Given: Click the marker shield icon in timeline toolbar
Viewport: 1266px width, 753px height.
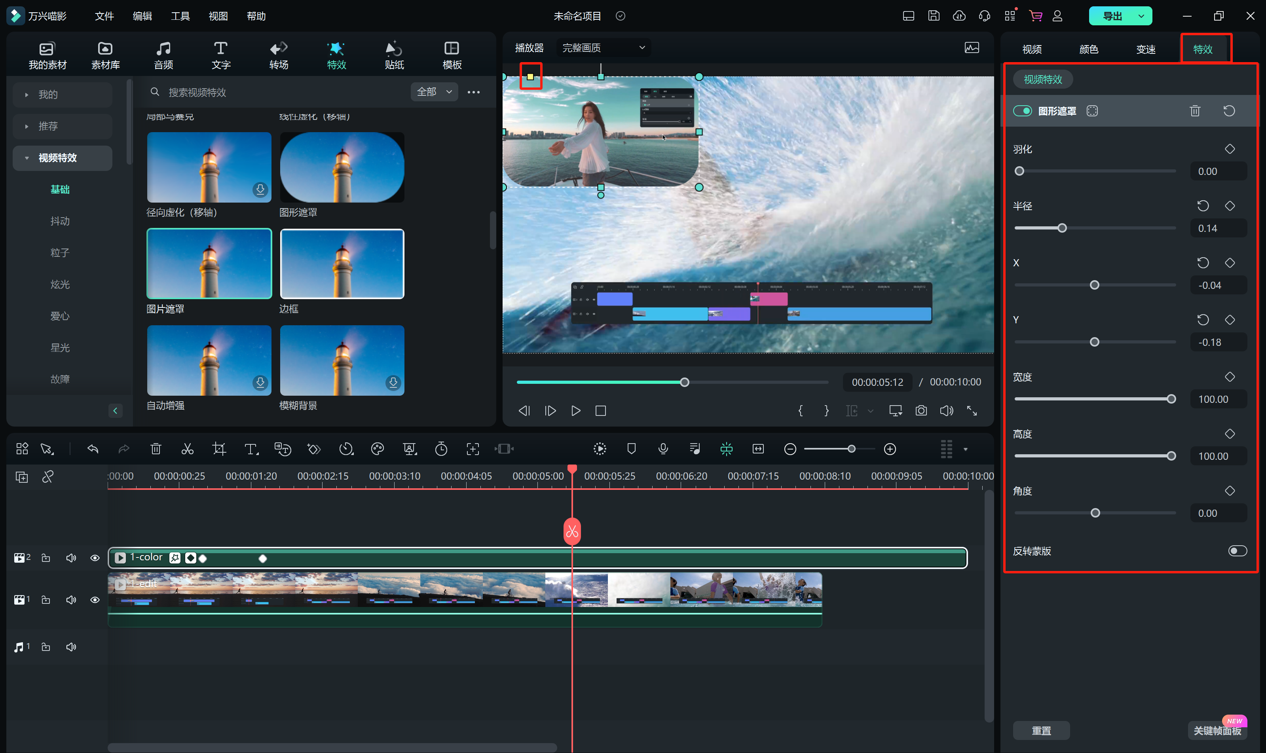Looking at the screenshot, I should [631, 449].
